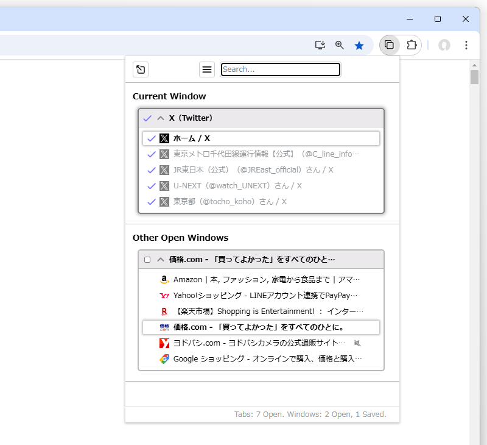Viewport: 487px width, 445px height.
Task: Open the ヨドバシ.com tab entry
Action: (261, 343)
